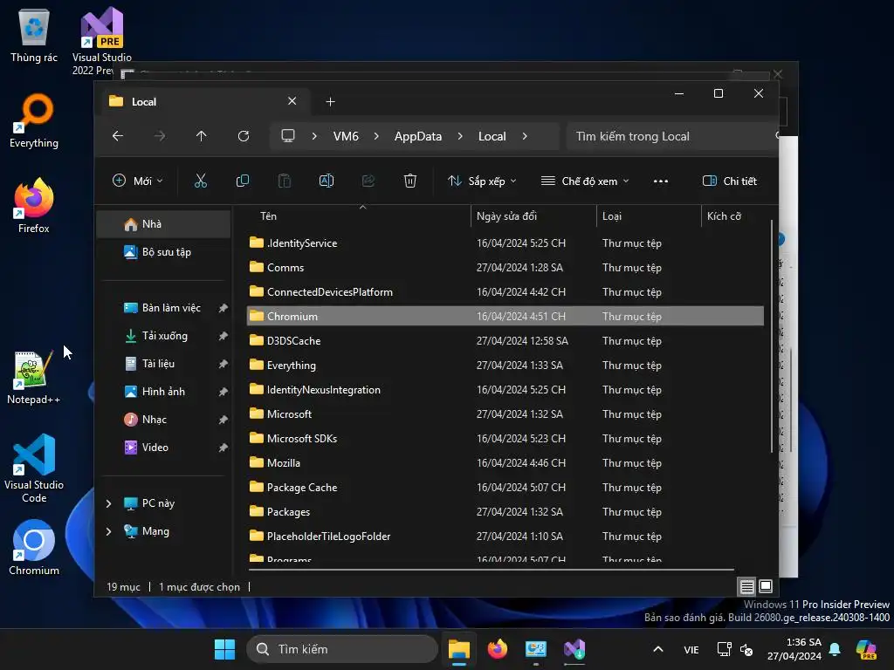Select the Package Cache folder
This screenshot has width=894, height=670.
tap(505, 488)
